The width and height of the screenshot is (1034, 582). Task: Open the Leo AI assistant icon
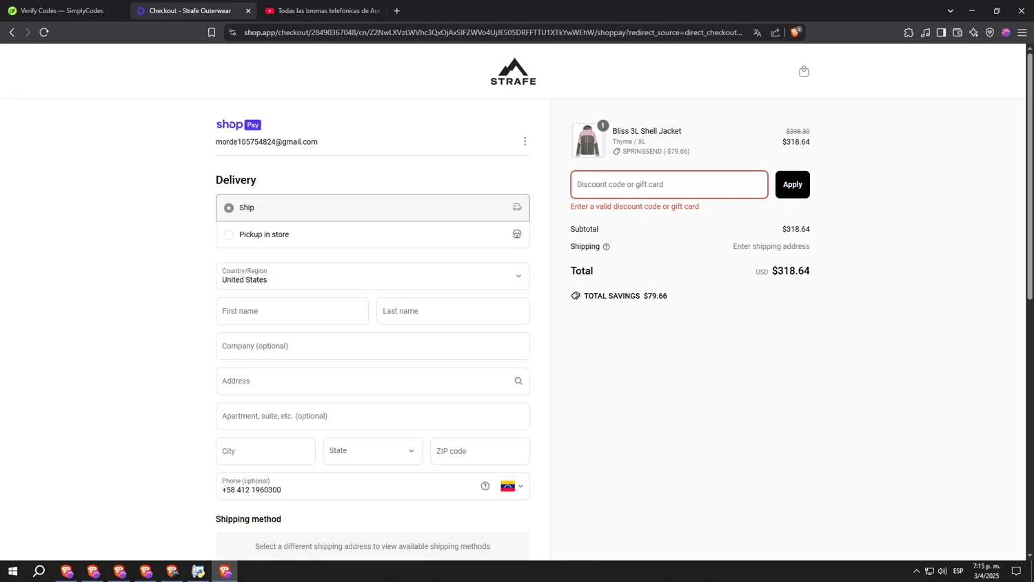[973, 32]
